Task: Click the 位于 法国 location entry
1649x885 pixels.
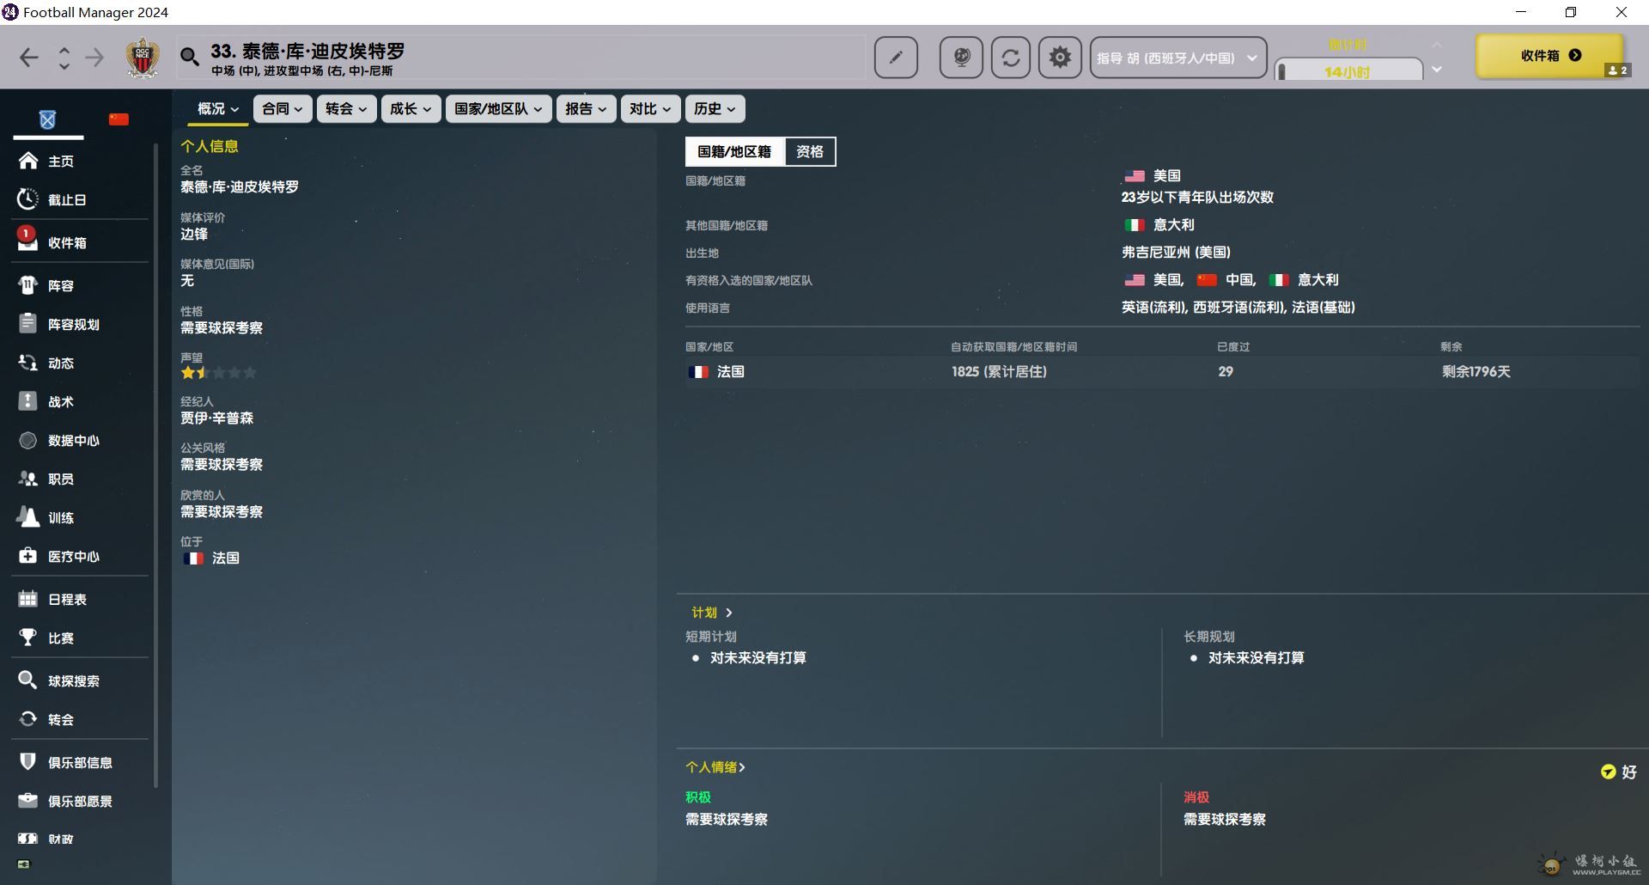Action: click(x=211, y=558)
